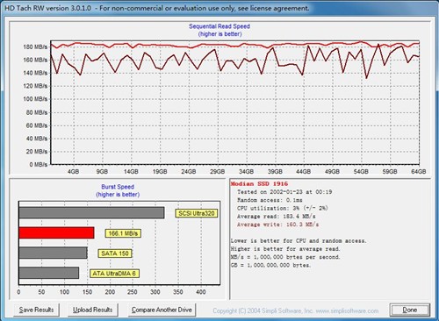Click the 24GB axis label
The height and width of the screenshot is (321, 439).
(x=189, y=172)
